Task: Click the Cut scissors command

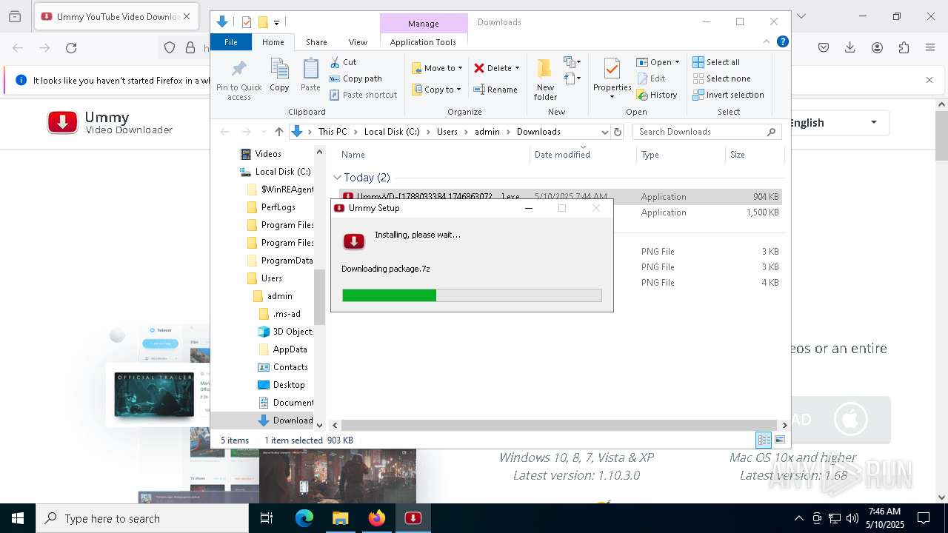Action: coord(343,62)
